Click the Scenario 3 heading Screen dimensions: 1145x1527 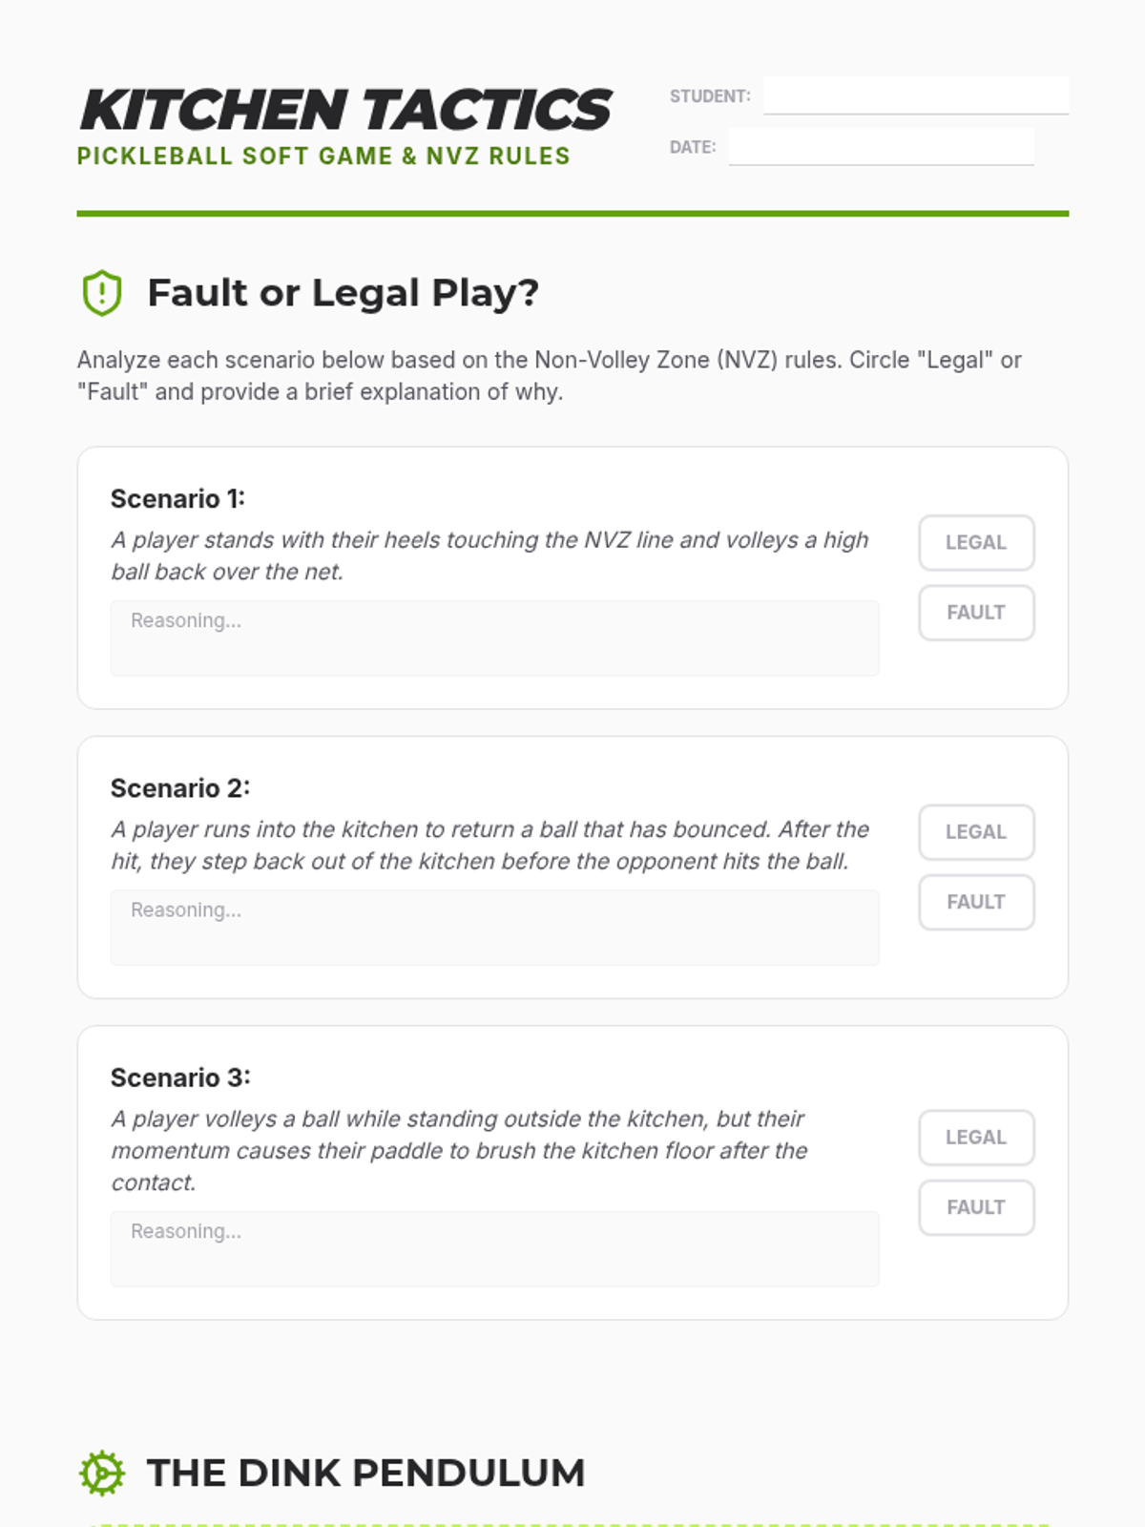[180, 1077]
